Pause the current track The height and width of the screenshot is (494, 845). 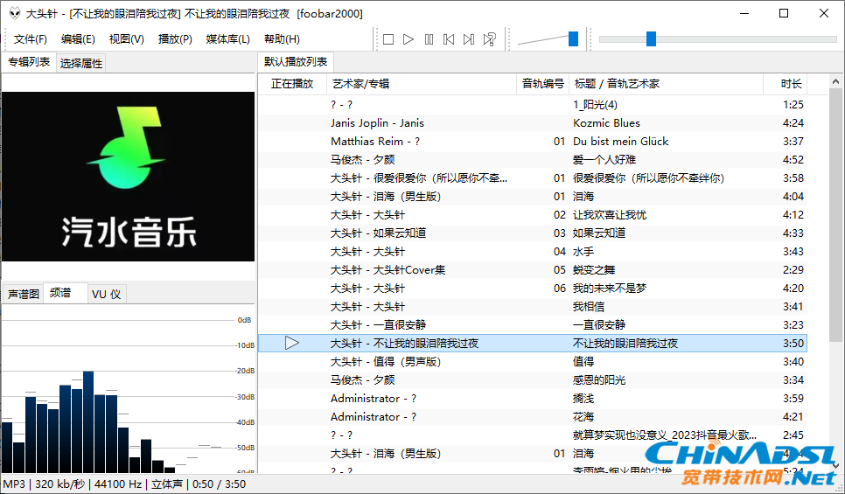(x=429, y=39)
